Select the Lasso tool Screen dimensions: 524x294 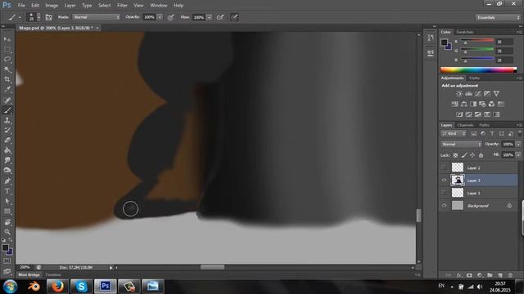[x=7, y=60]
